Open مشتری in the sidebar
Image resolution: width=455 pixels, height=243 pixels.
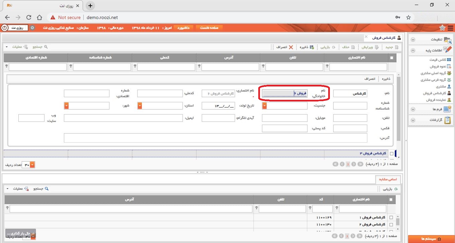[443, 86]
